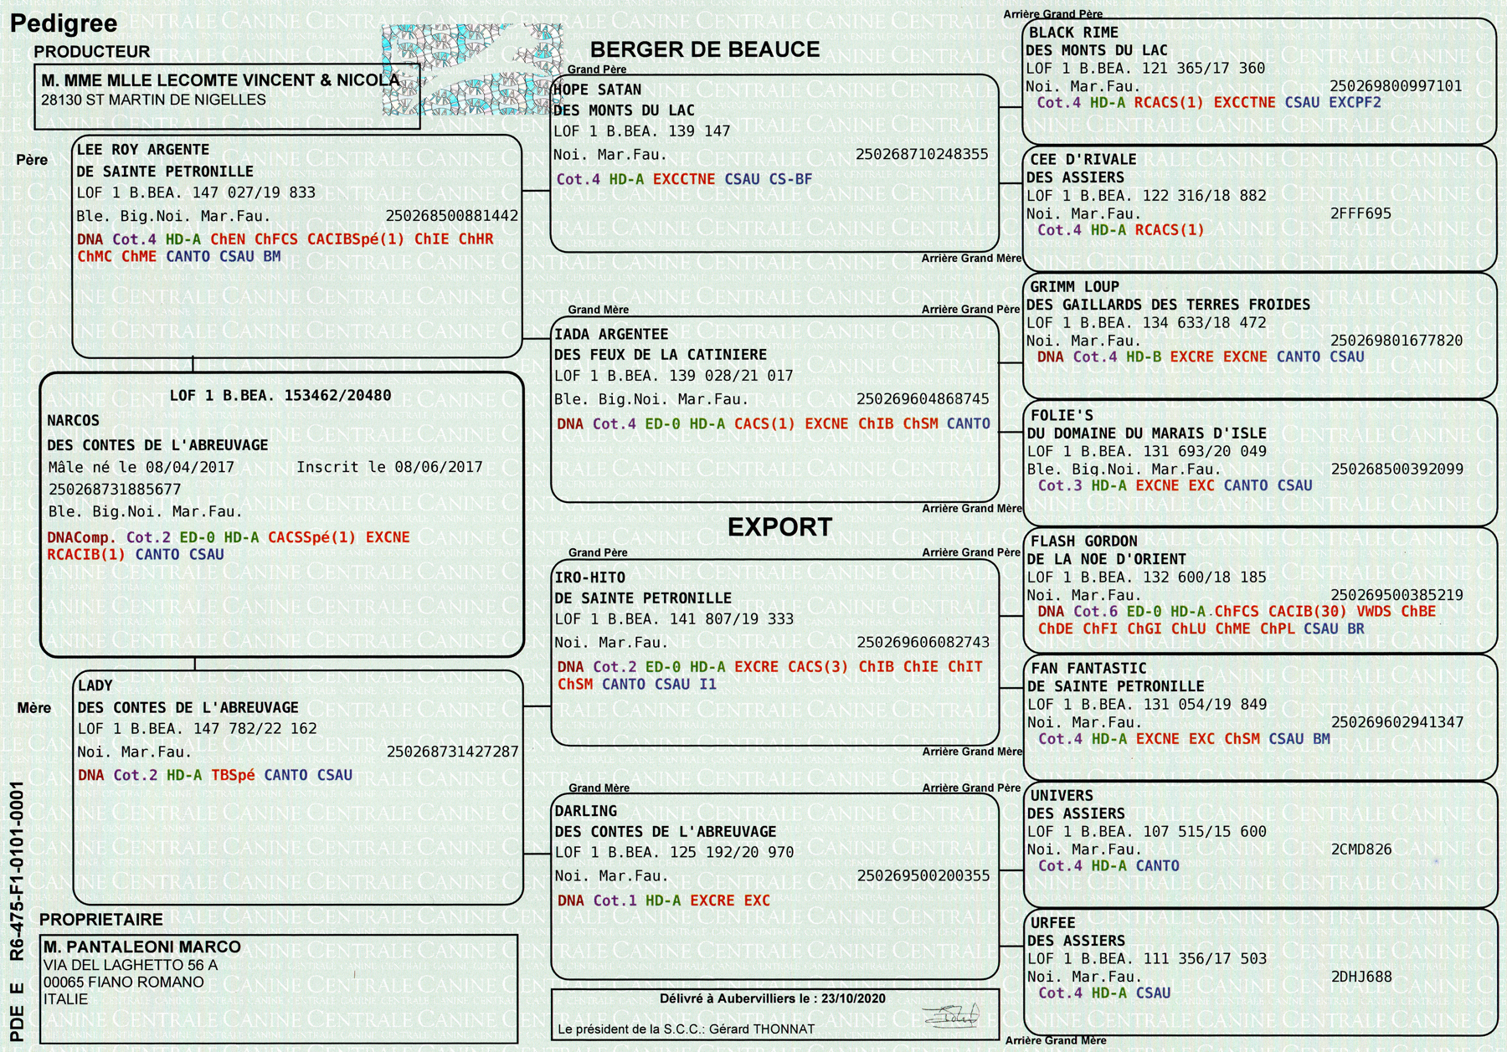Image resolution: width=1507 pixels, height=1052 pixels.
Task: Select the LADY mother entry name
Action: coord(95,685)
